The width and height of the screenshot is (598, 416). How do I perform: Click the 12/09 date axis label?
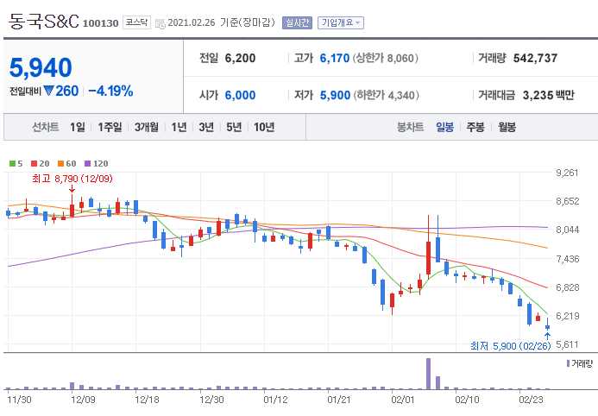coord(83,400)
